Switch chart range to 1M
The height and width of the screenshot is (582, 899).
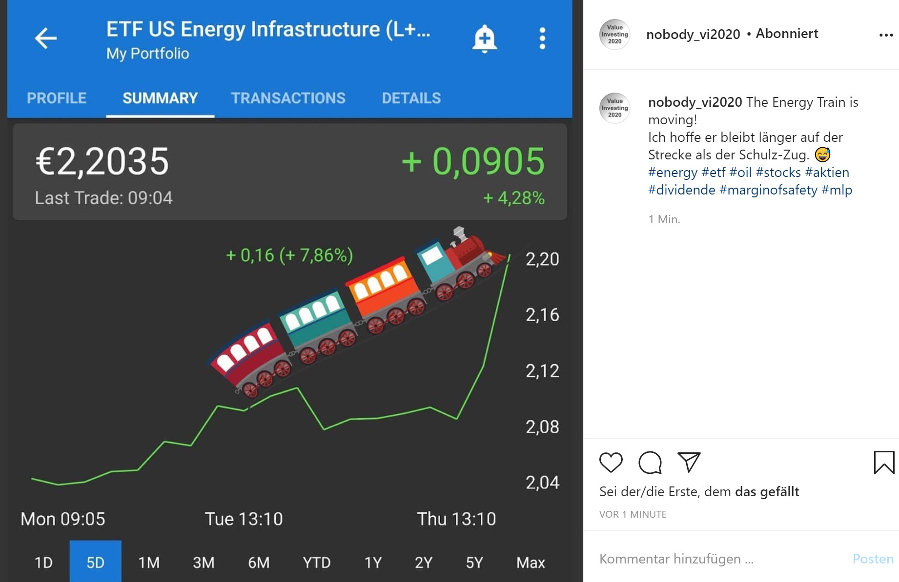coord(149,563)
